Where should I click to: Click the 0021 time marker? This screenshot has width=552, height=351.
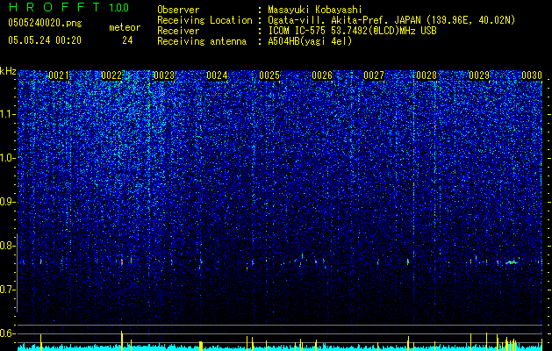(59, 75)
